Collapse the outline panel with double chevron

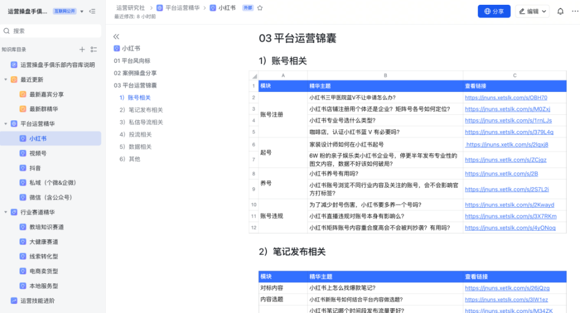pyautogui.click(x=116, y=36)
